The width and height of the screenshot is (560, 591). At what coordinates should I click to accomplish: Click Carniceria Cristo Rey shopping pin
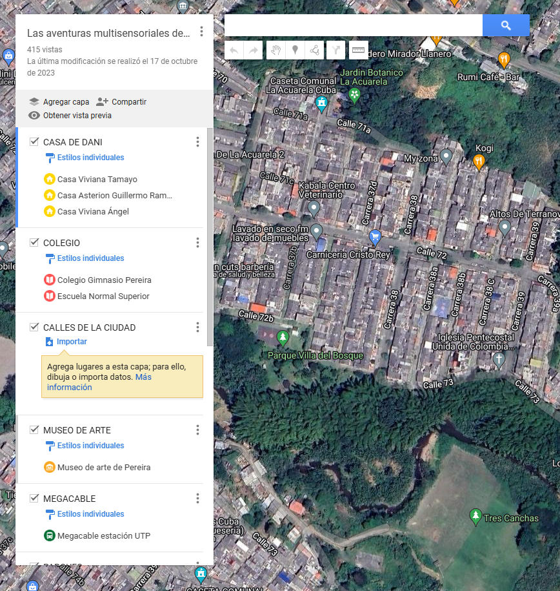[375, 238]
